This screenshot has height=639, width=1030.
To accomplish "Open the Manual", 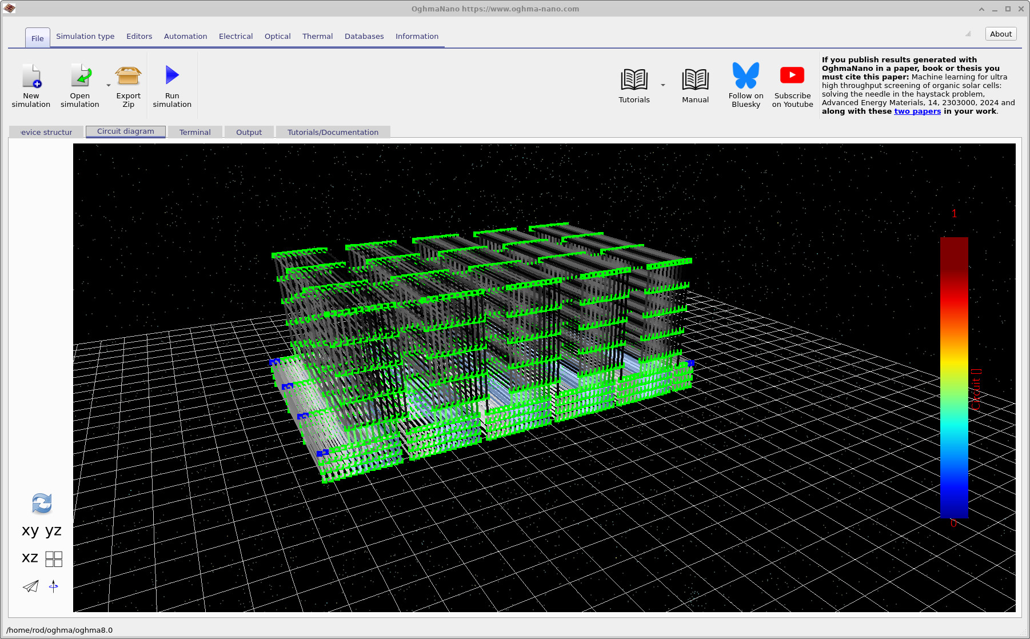I will 695,85.
